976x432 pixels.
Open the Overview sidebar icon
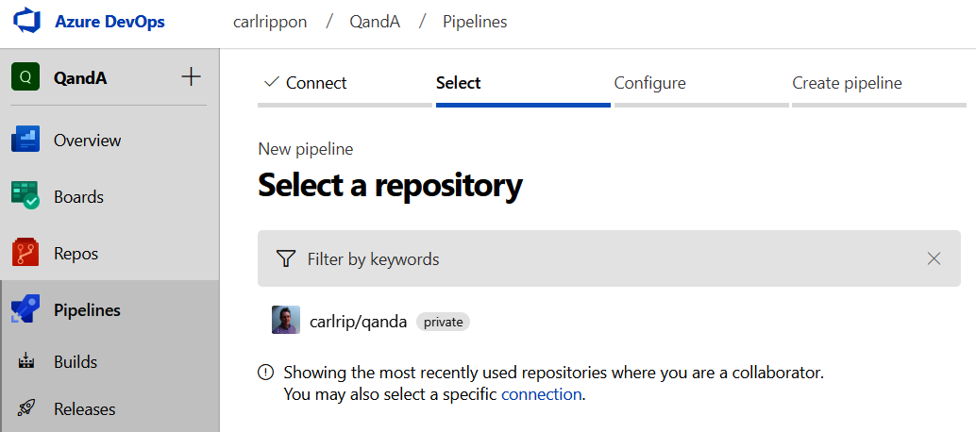pos(25,141)
